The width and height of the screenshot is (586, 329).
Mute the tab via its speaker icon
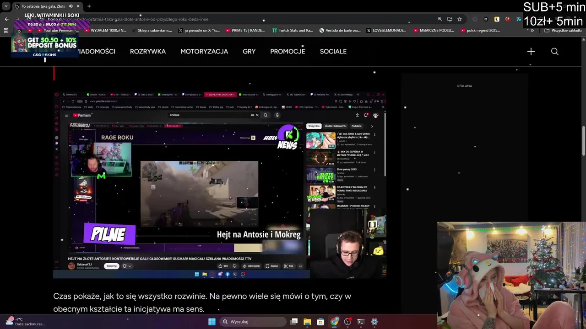point(71,6)
